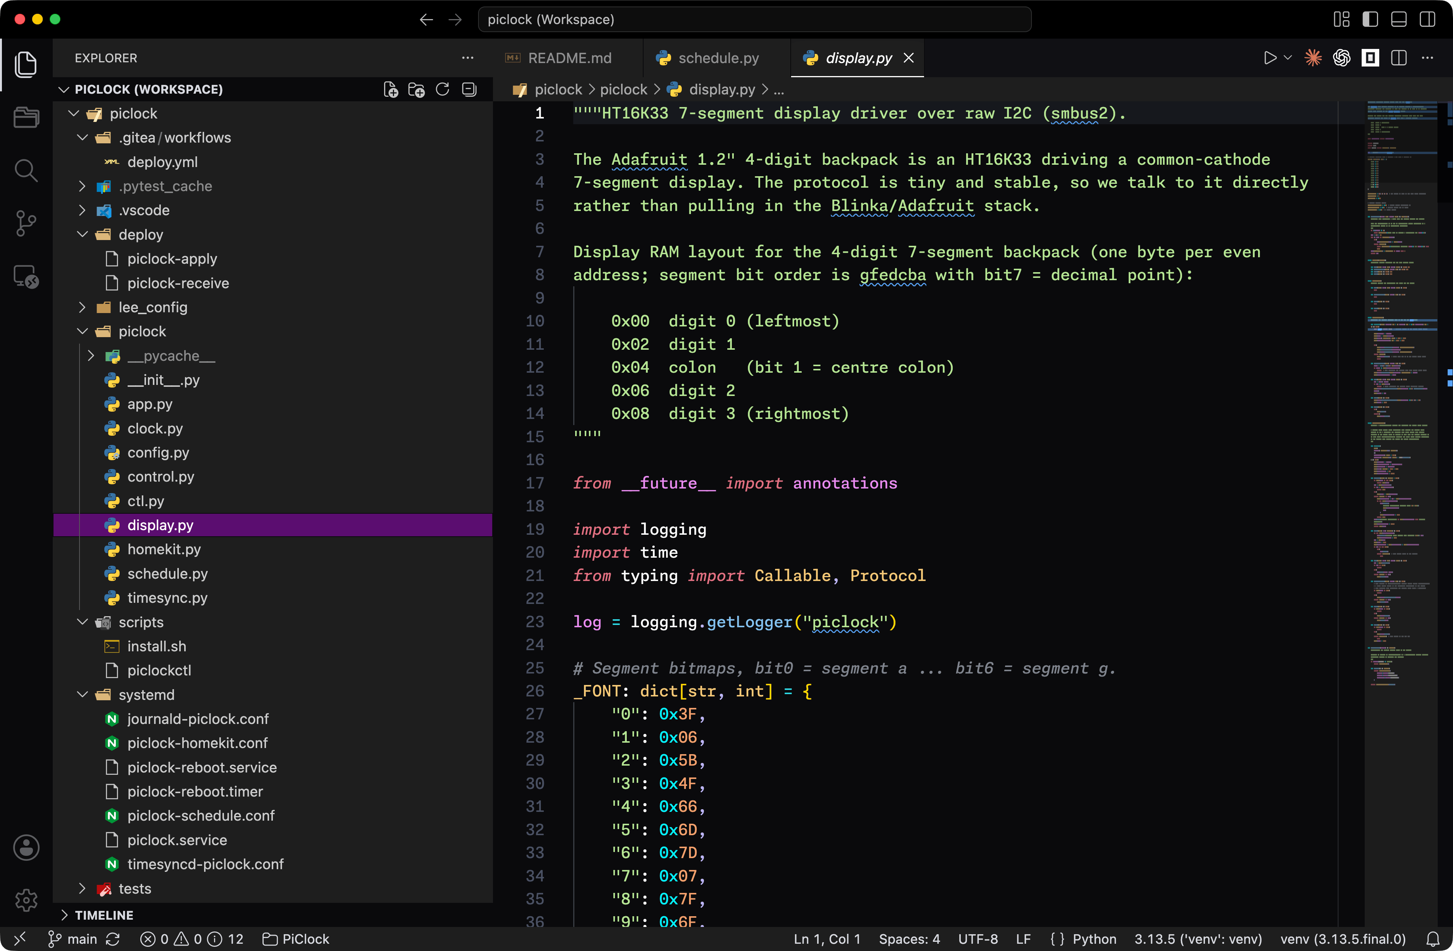
Task: Open notifications bell in status bar
Action: point(1433,939)
